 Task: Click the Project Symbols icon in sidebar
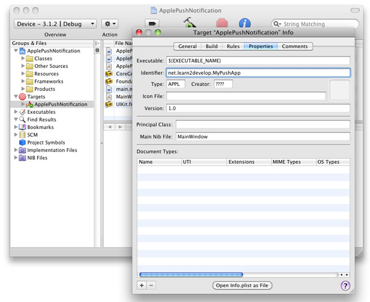coord(22,142)
